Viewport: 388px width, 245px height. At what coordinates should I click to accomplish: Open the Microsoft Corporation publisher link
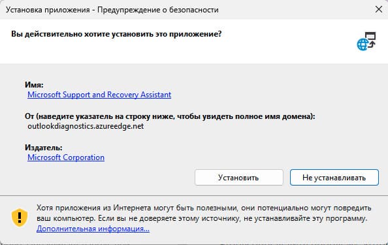pyautogui.click(x=66, y=157)
